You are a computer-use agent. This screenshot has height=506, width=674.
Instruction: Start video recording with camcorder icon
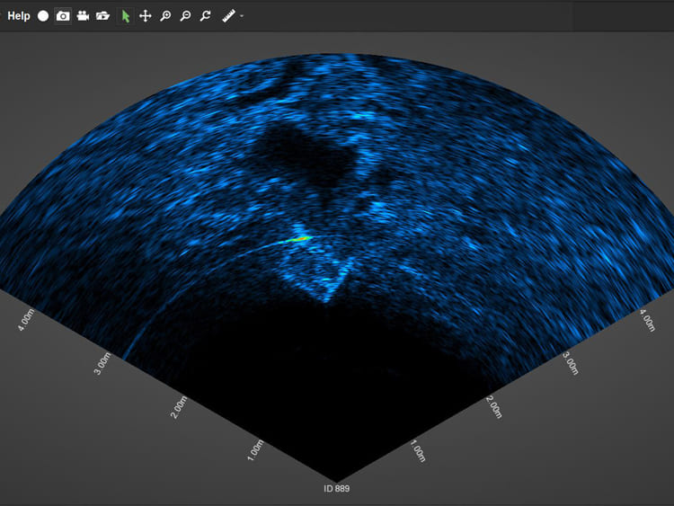click(x=83, y=16)
